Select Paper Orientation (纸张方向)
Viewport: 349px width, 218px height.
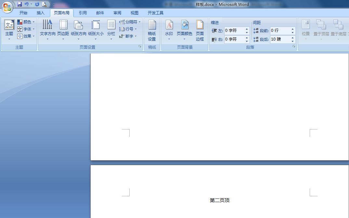click(79, 29)
